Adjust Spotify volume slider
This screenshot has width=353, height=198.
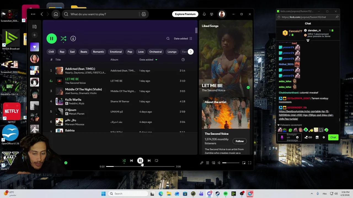pos(231,163)
